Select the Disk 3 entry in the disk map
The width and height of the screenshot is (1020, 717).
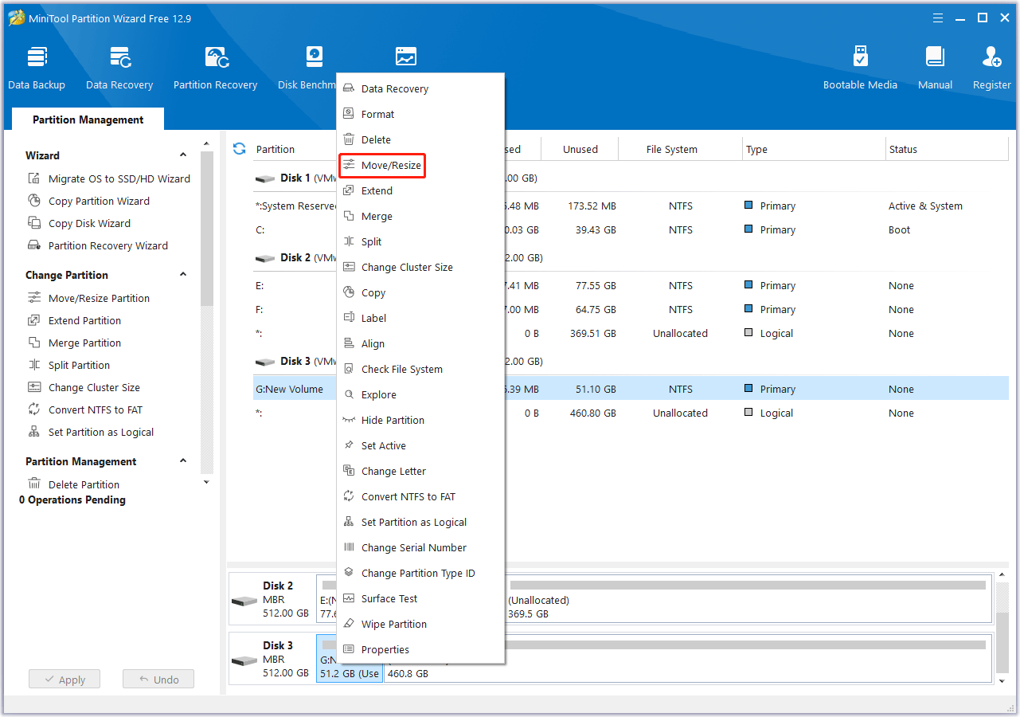pos(272,659)
